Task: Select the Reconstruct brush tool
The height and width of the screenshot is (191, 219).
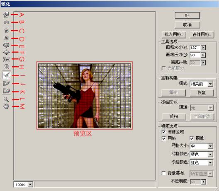Action: pos(7,75)
